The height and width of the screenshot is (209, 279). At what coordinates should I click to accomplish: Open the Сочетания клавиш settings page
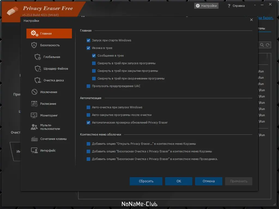49,139
